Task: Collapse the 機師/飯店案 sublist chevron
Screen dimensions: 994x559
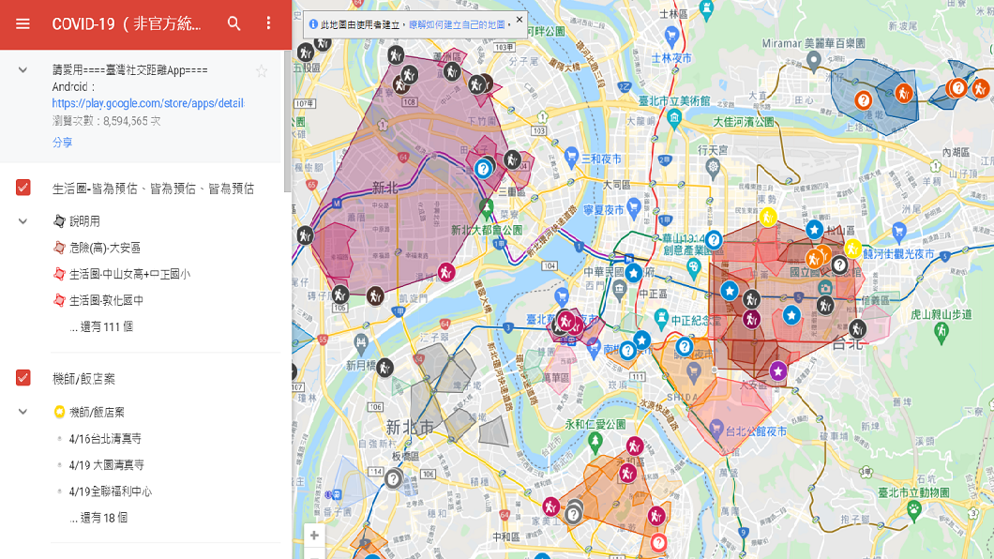Action: (23, 412)
